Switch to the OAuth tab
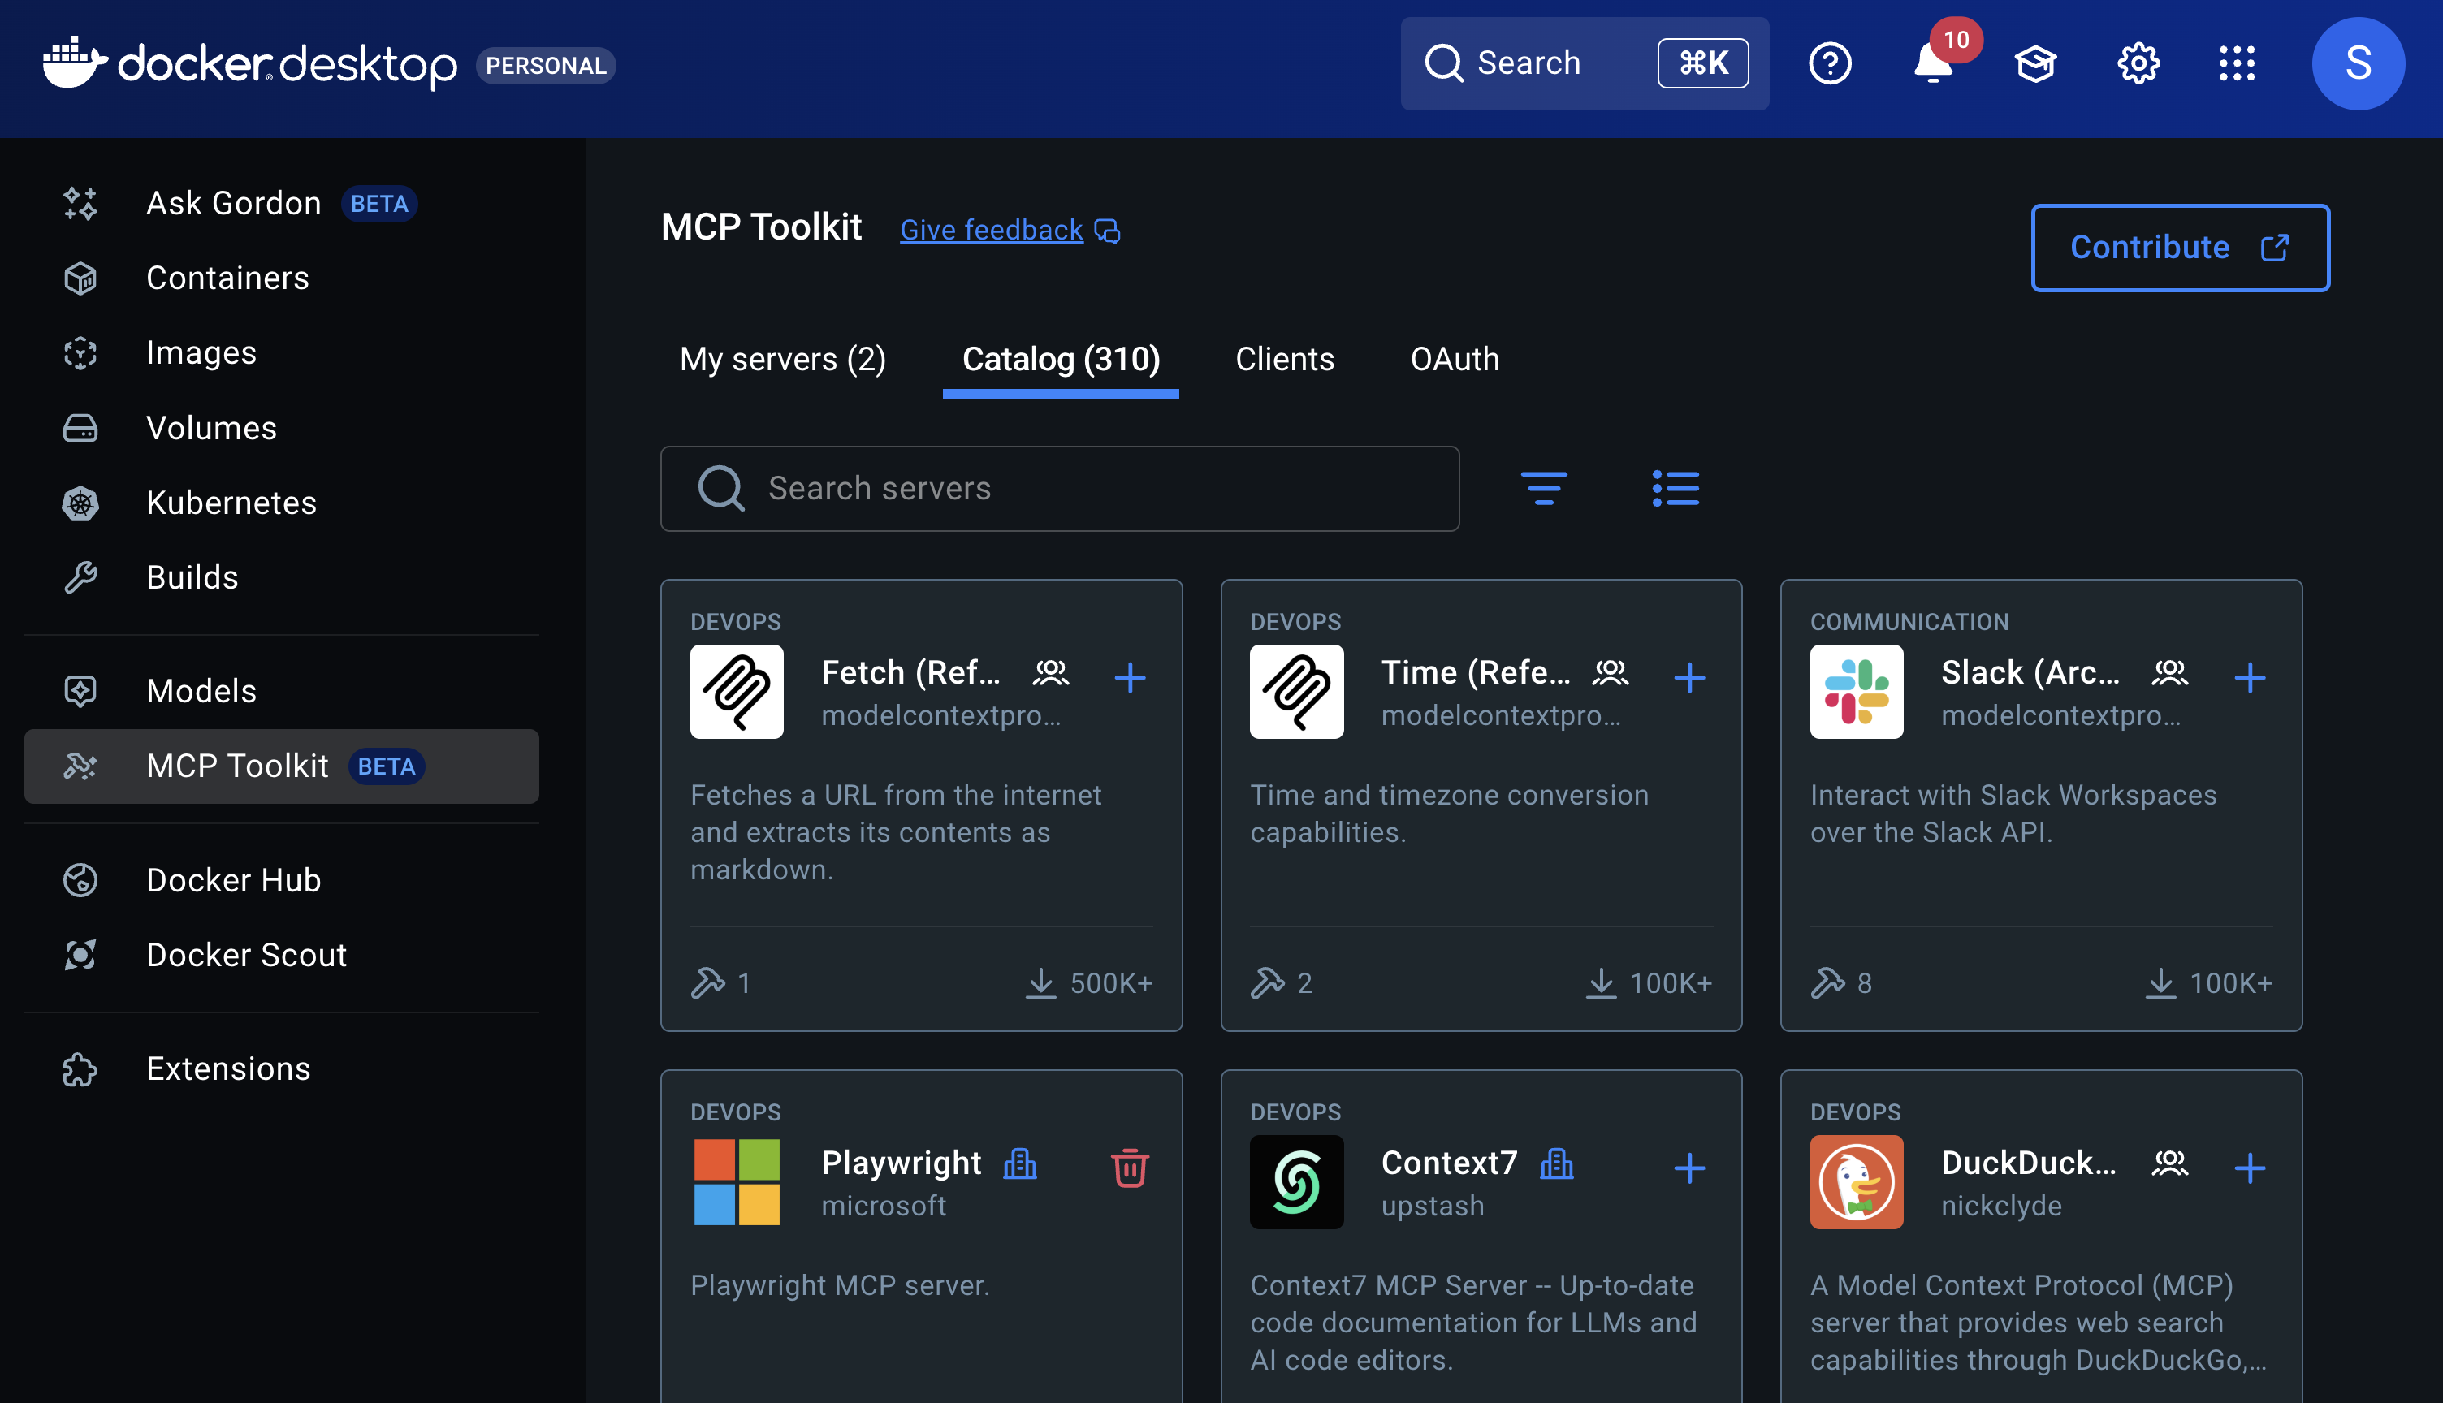 tap(1455, 360)
